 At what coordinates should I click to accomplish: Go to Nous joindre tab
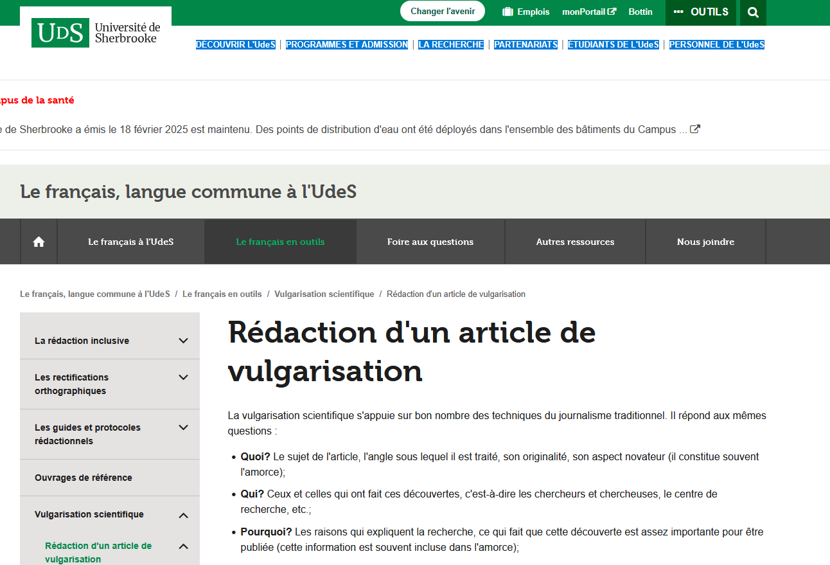[x=705, y=242]
